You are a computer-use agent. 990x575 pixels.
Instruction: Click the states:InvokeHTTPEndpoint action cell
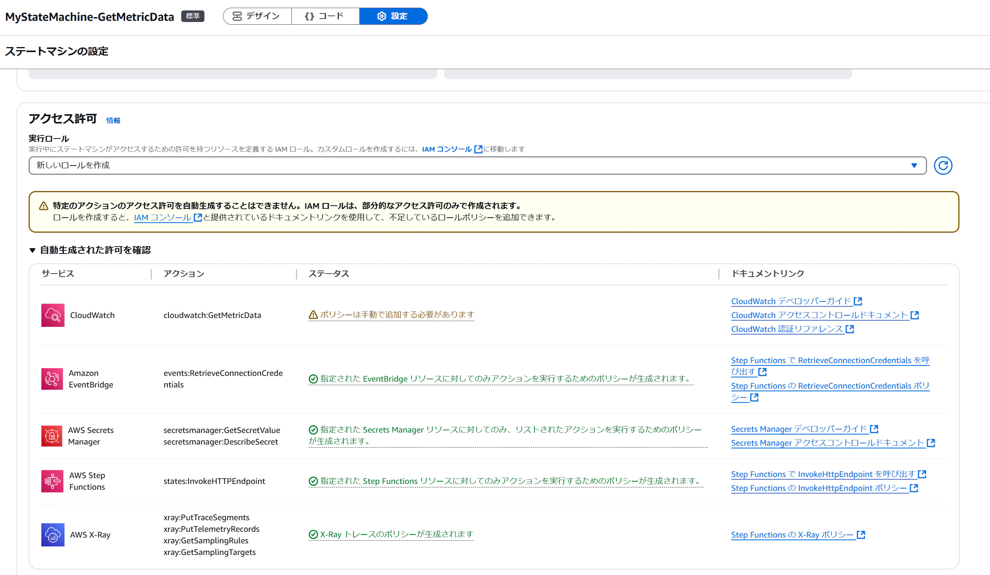[x=214, y=481]
